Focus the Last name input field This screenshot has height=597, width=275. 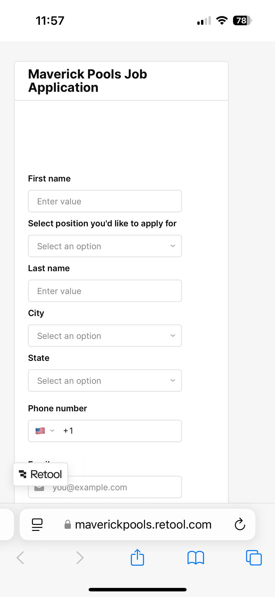click(105, 291)
